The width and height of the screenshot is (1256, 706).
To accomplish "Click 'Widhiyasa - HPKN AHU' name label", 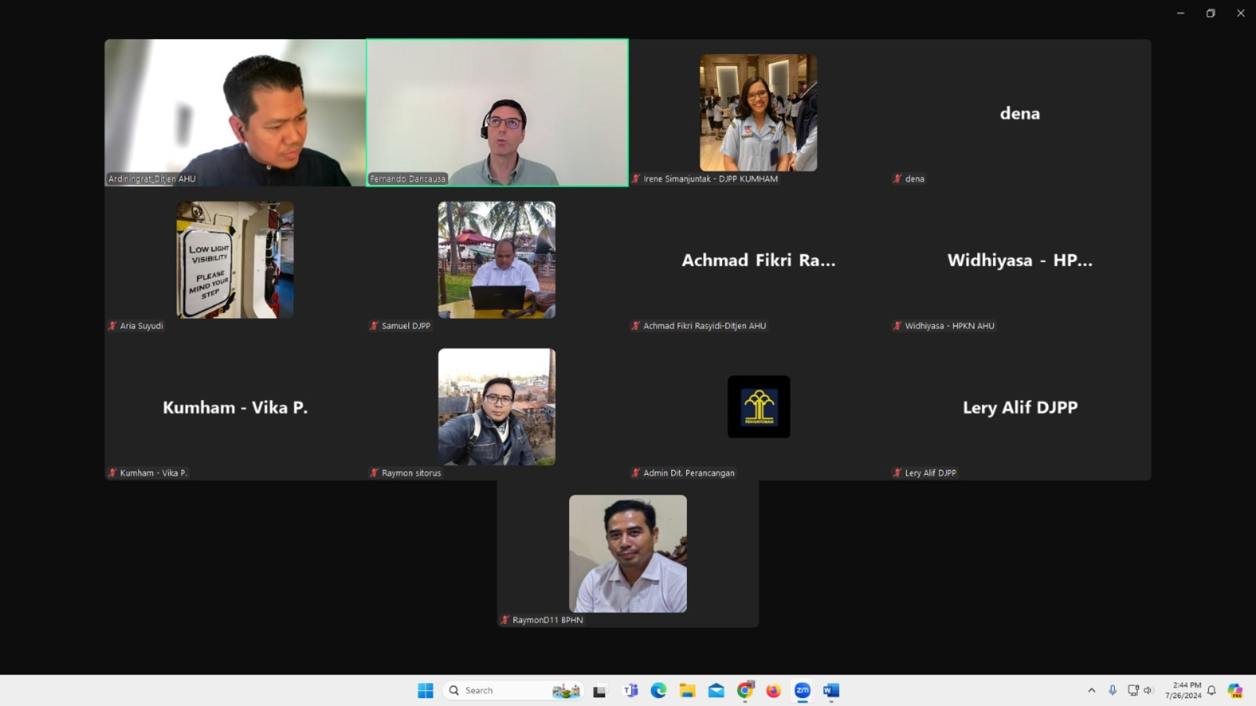I will [950, 326].
